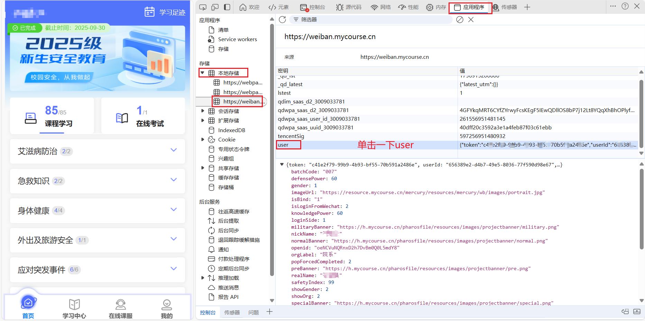Viewport: 645px width, 321px height.
Task: Expand the 会话存储 tree node
Action: 203,111
